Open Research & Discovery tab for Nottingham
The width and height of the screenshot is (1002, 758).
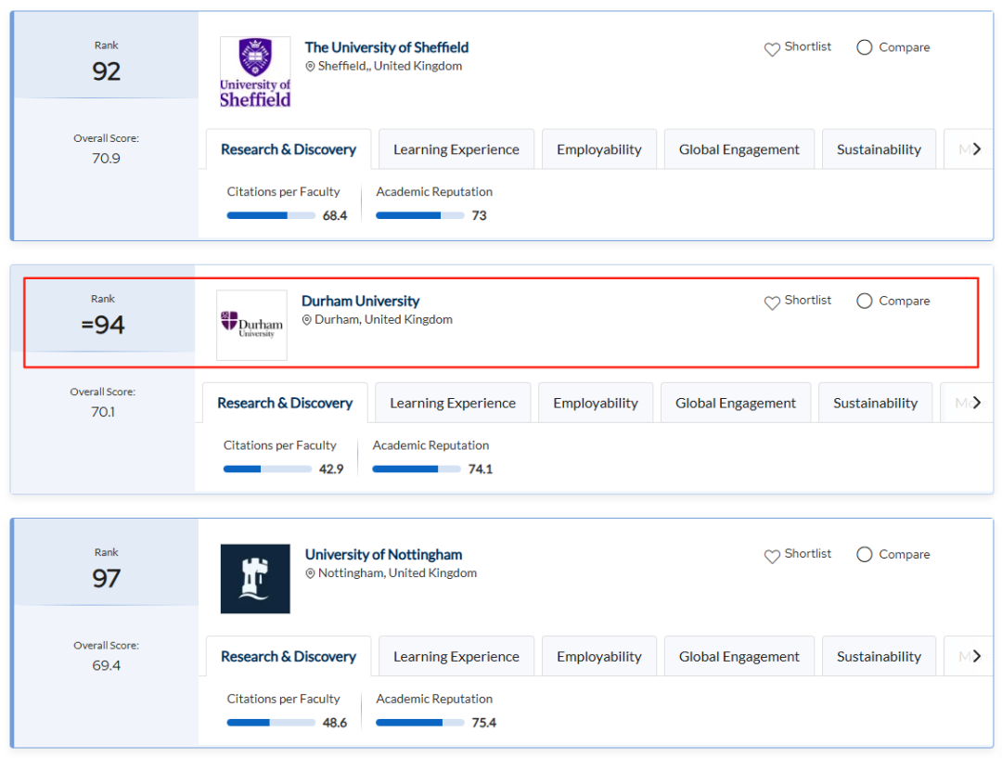(x=289, y=656)
